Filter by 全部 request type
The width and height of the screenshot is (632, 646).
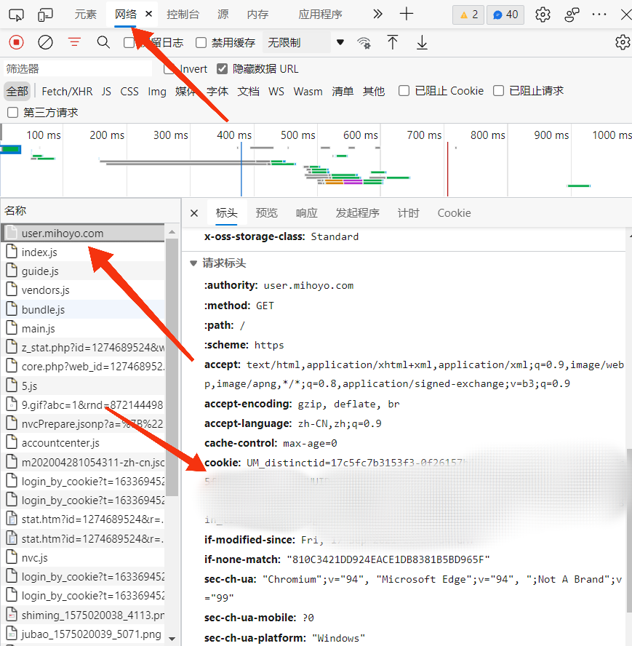point(17,91)
